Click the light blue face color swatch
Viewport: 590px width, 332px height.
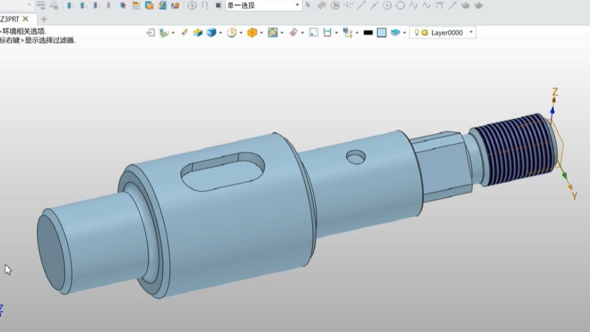pyautogui.click(x=382, y=33)
